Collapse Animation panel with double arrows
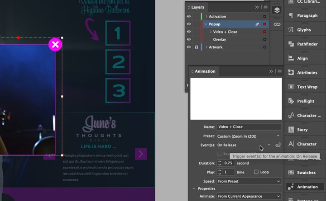 pos(271,71)
